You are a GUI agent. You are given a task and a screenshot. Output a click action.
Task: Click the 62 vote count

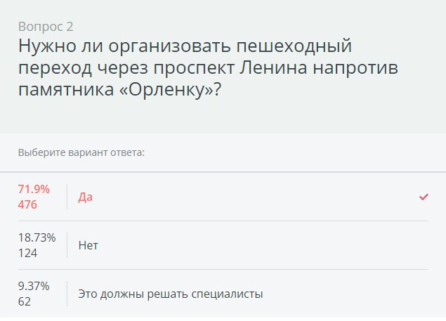(25, 301)
